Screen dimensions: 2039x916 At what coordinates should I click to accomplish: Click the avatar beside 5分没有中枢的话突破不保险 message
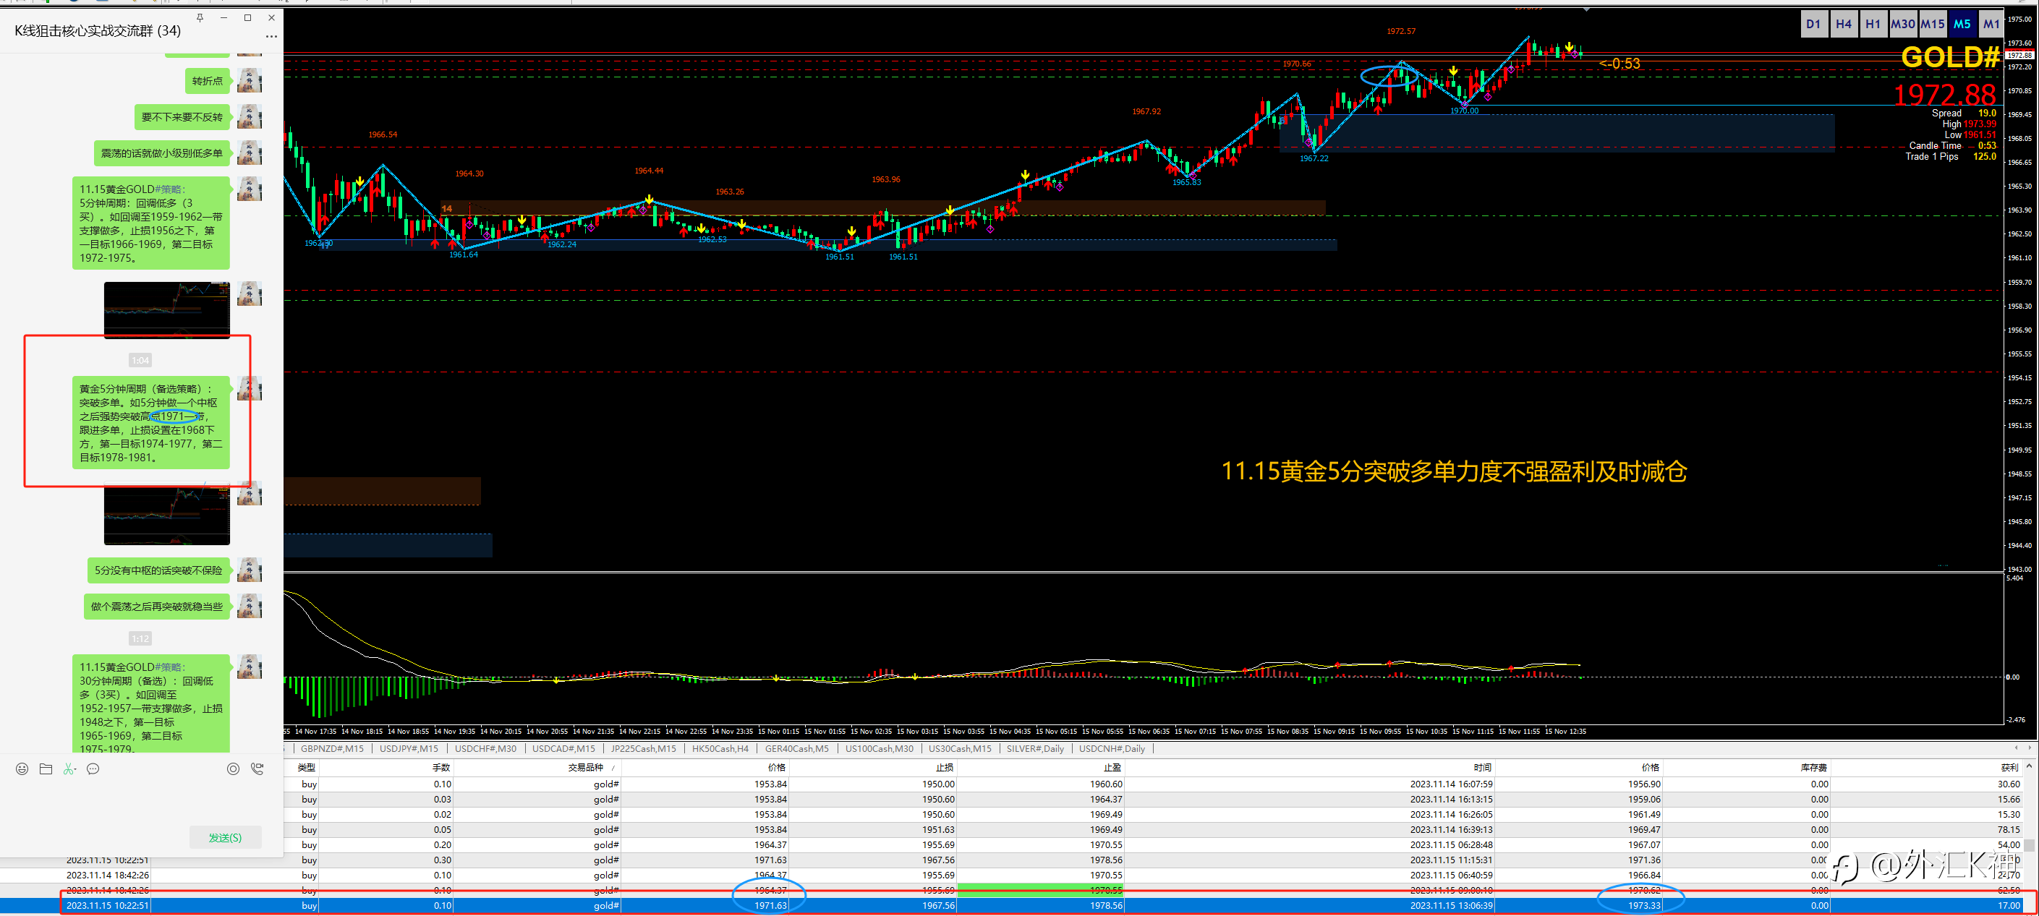250,570
